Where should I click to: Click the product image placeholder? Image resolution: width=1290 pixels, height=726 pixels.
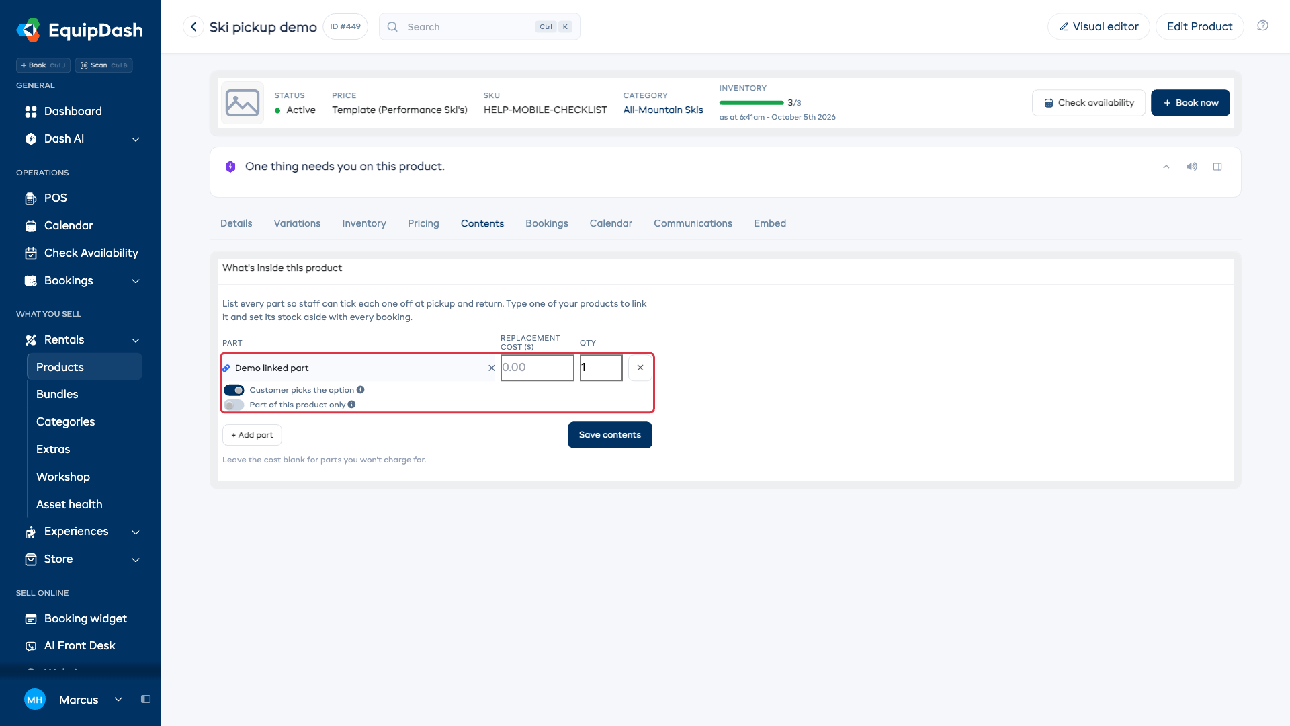pos(243,103)
